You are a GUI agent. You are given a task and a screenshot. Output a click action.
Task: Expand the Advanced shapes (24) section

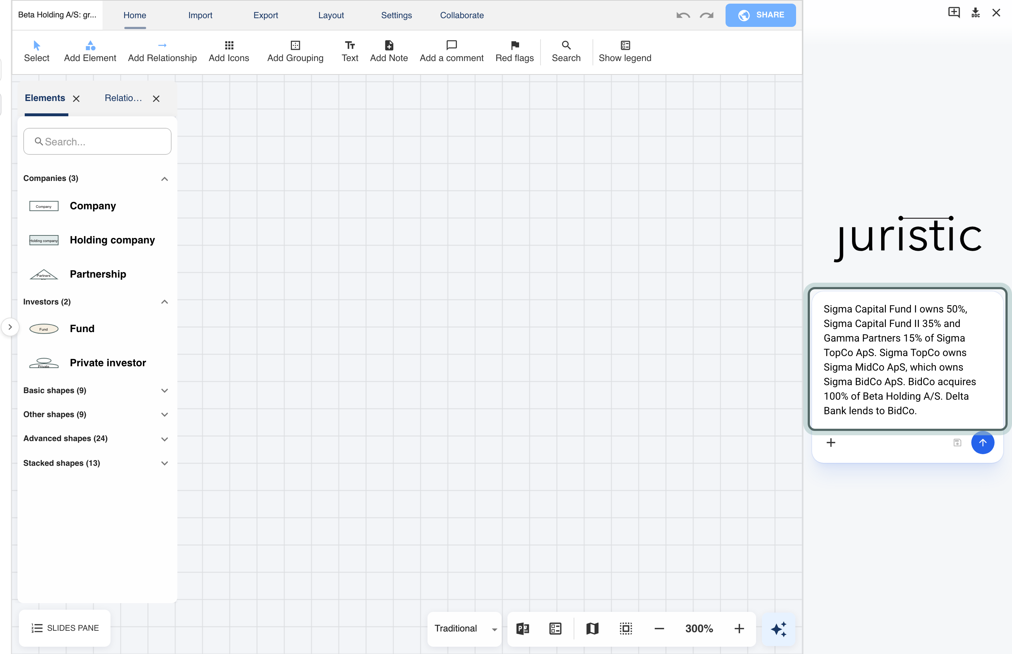(164, 439)
